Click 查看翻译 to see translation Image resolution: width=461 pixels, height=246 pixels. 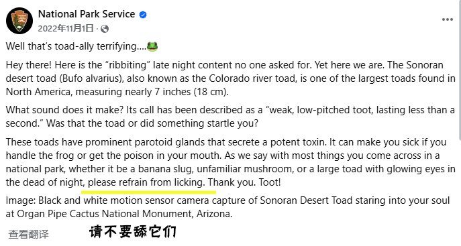point(28,234)
